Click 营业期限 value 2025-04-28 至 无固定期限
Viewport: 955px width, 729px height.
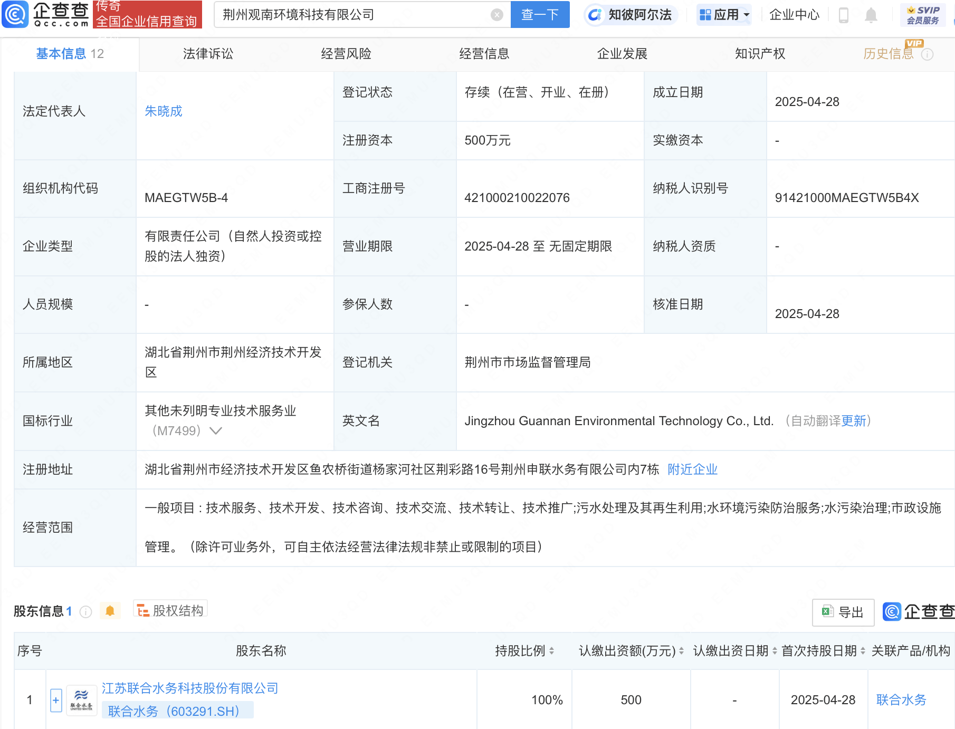coord(538,246)
